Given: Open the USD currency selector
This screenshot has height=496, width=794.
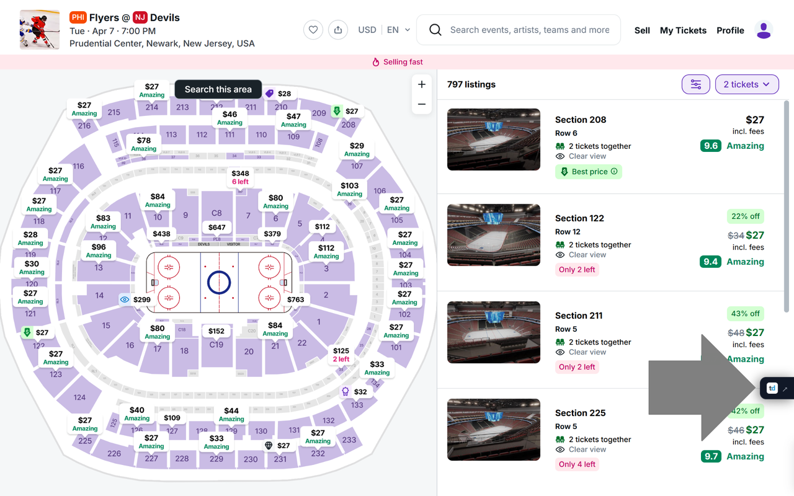Looking at the screenshot, I should 367,30.
